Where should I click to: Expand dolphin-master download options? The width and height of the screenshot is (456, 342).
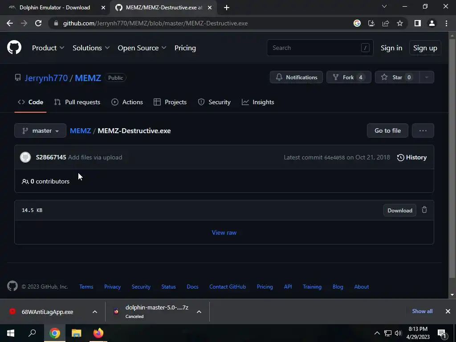click(199, 312)
